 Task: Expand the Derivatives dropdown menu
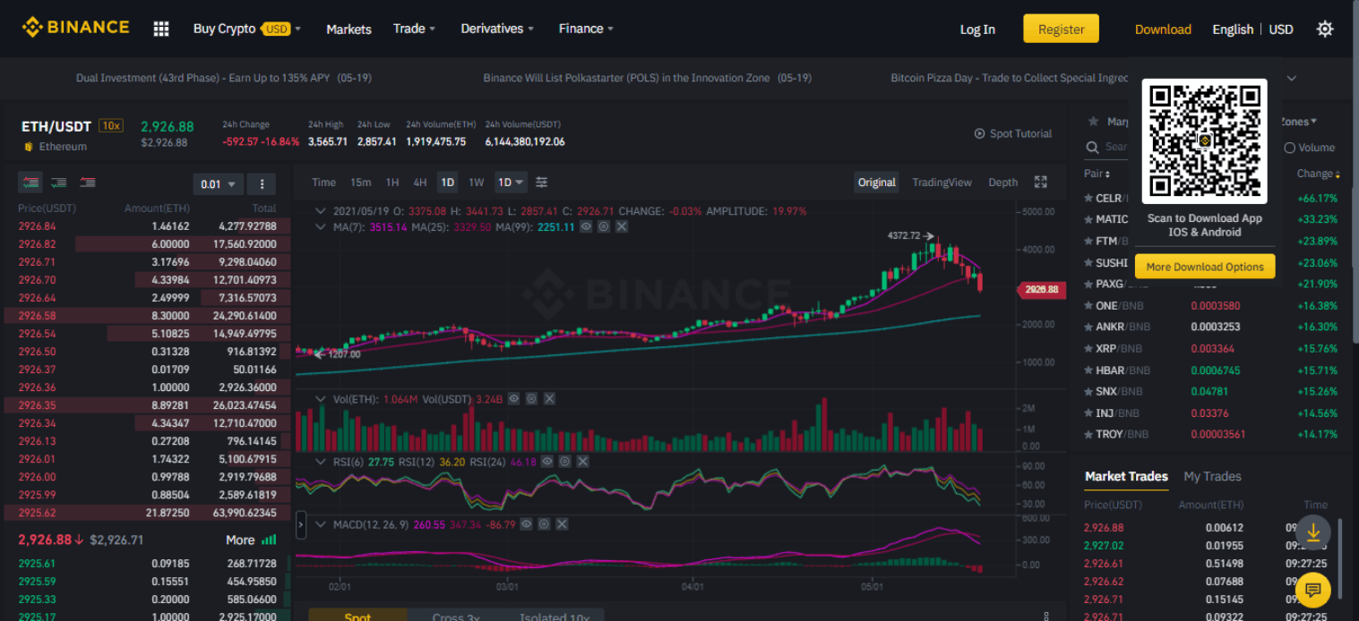click(497, 29)
